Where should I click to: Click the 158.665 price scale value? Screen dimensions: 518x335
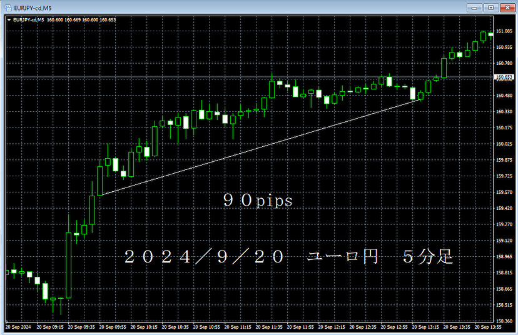pos(504,289)
